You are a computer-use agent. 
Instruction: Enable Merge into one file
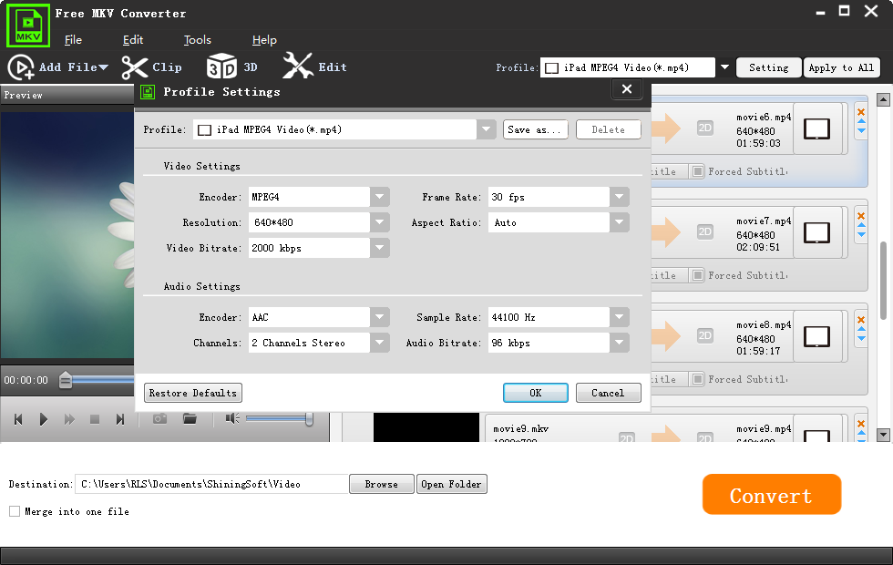coord(15,511)
